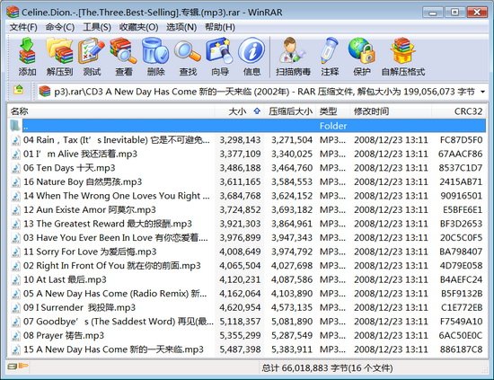Click the key icon in status bar
The height and width of the screenshot is (380, 494).
pos(23,366)
